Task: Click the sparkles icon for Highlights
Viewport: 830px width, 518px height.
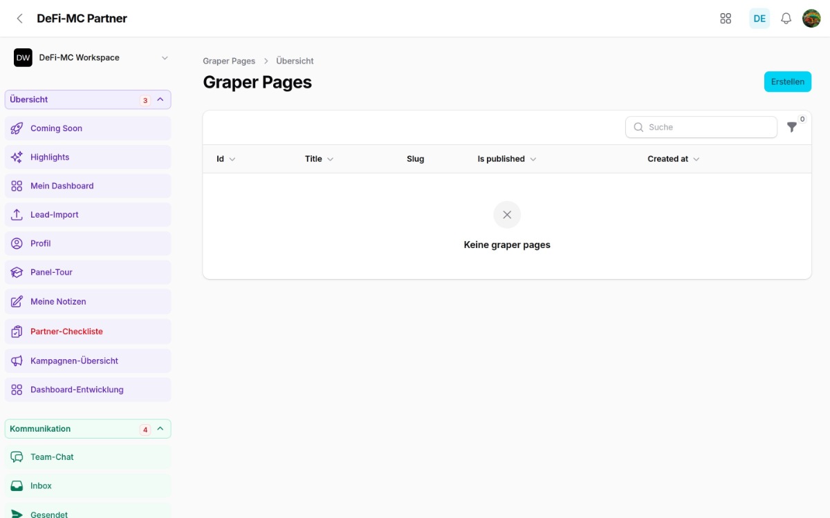Action: [x=17, y=157]
